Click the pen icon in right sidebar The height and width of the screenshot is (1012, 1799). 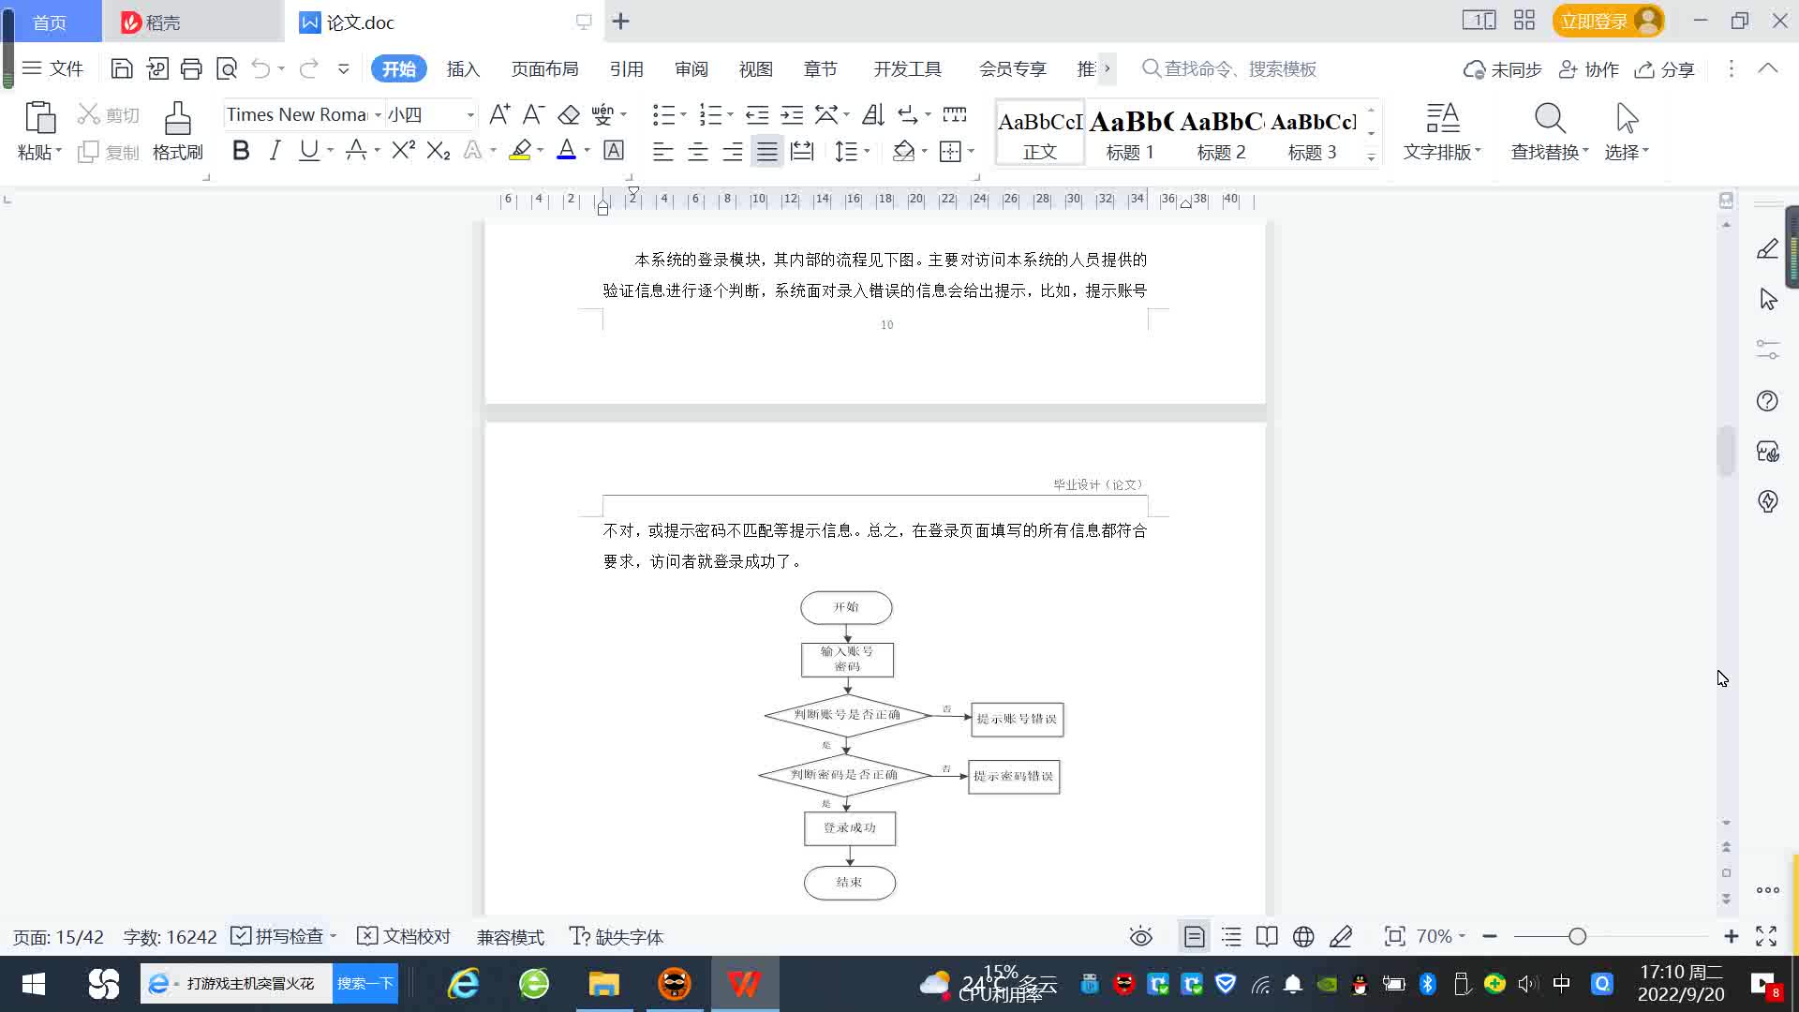[x=1767, y=248]
